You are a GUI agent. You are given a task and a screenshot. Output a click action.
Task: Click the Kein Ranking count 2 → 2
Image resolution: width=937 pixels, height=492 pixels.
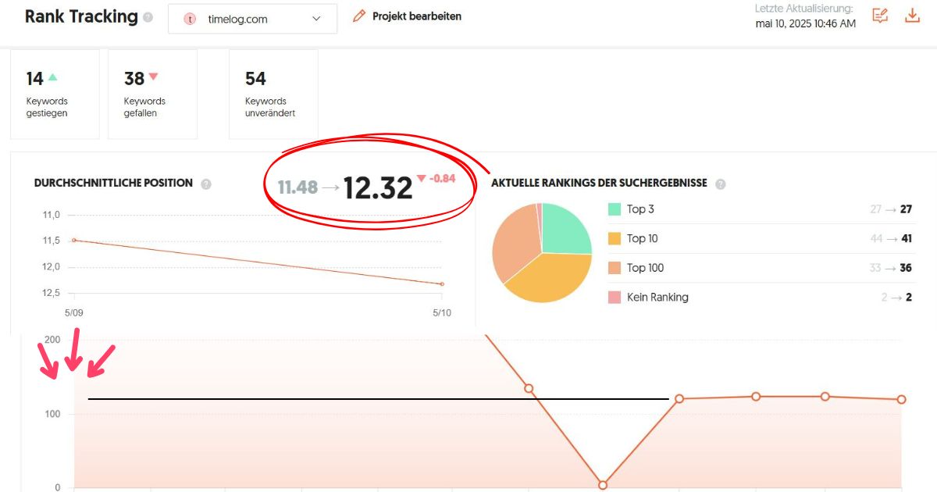(x=898, y=297)
